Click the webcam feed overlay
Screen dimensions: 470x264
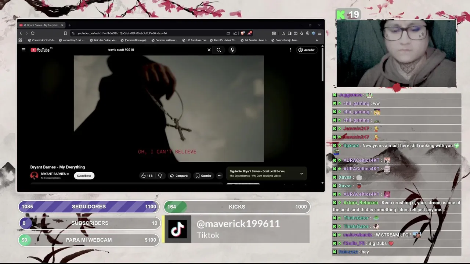tap(396, 54)
